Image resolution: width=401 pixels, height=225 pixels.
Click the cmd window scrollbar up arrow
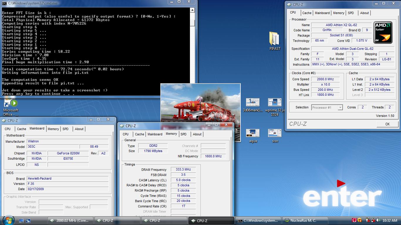coord(192,10)
